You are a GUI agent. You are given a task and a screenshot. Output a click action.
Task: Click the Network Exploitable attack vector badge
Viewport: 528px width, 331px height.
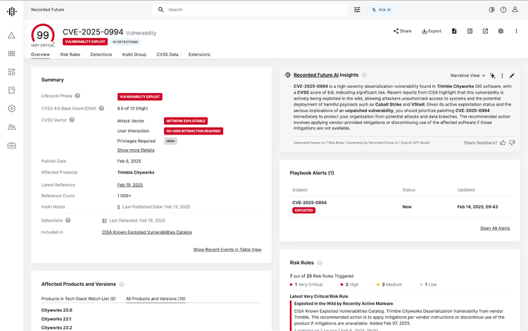tap(186, 121)
